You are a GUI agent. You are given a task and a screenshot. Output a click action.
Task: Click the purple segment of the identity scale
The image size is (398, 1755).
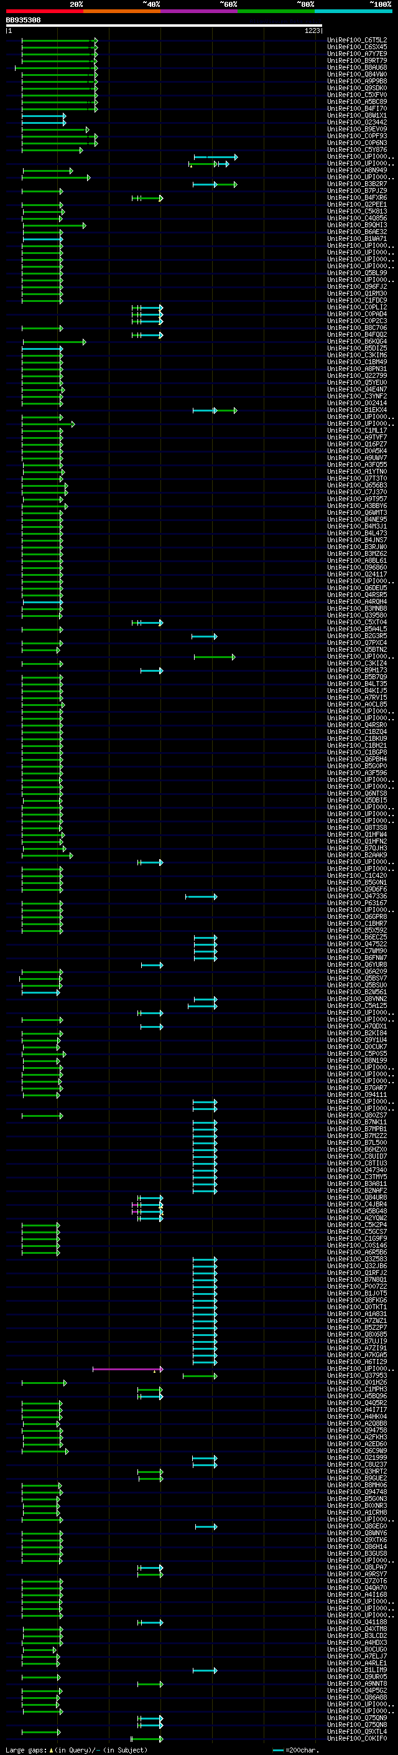200,11
